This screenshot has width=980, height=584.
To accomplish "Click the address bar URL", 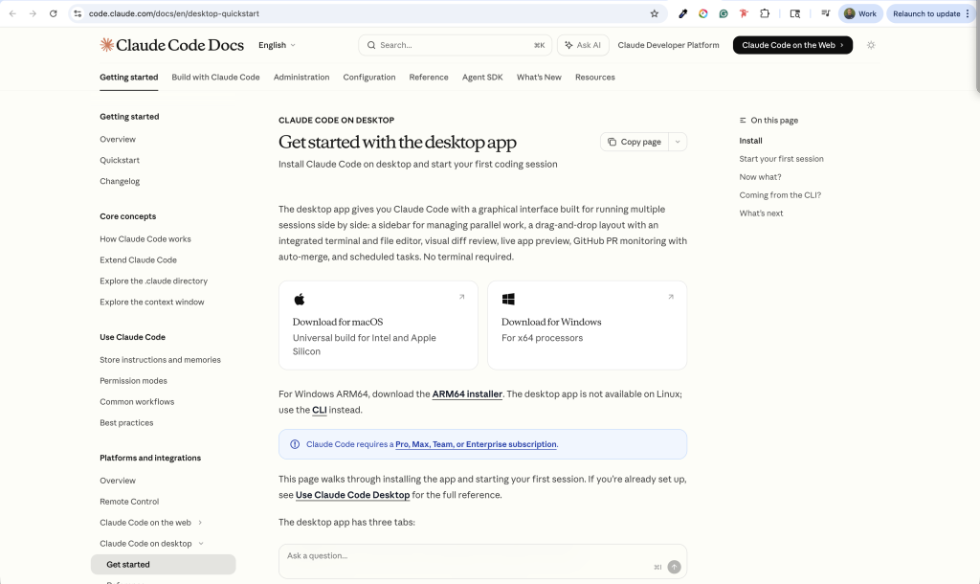I will pyautogui.click(x=174, y=13).
